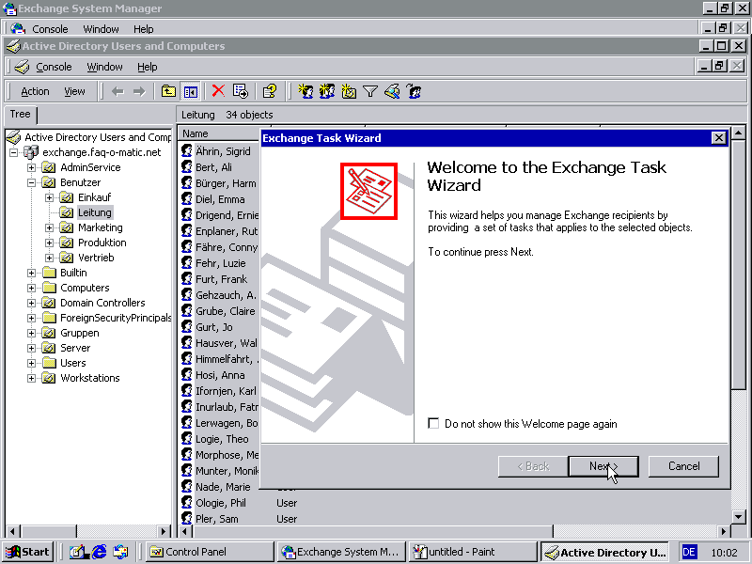The height and width of the screenshot is (564, 752).
Task: Click the user icon beside Diel, Emma
Action: point(187,199)
